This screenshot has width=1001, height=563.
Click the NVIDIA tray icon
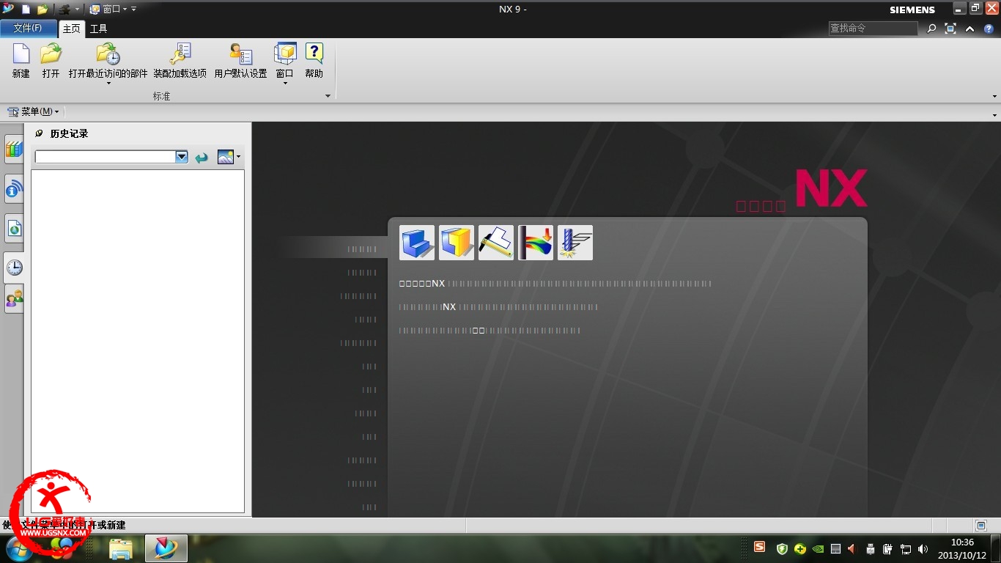[818, 548]
